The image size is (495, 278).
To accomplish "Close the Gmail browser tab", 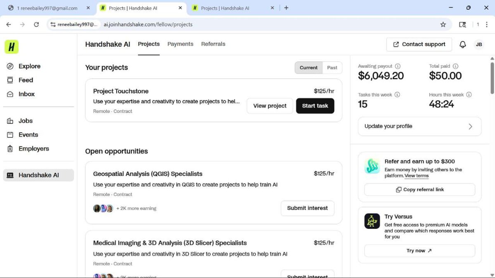I will click(88, 8).
